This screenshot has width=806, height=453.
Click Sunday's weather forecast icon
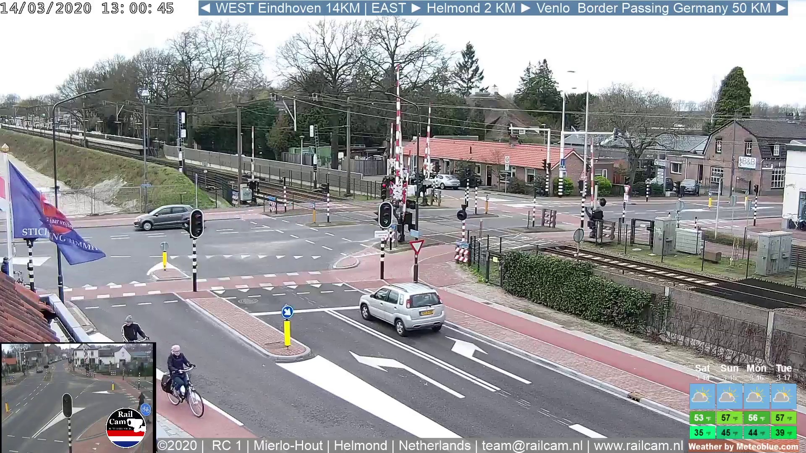click(x=729, y=396)
